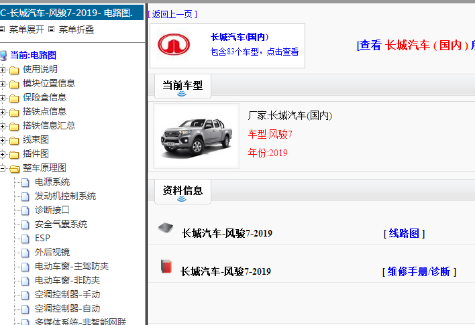
Task: Open 电动车窗-主驾防夹 schematic
Action: pos(72,266)
